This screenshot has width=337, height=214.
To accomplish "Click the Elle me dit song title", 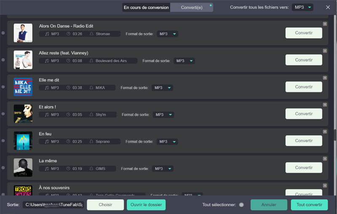I will [49, 80].
